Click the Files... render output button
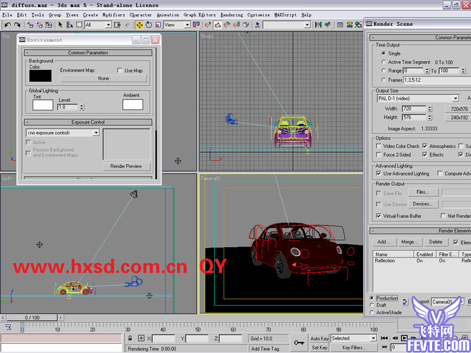Image resolution: width=471 pixels, height=353 pixels. point(423,192)
